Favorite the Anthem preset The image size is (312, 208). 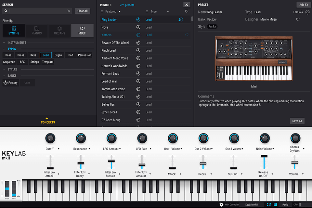pos(187,35)
